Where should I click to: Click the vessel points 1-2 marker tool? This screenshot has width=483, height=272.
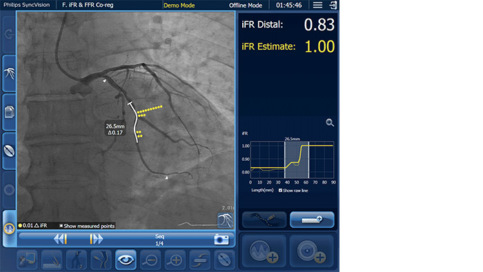[77, 260]
